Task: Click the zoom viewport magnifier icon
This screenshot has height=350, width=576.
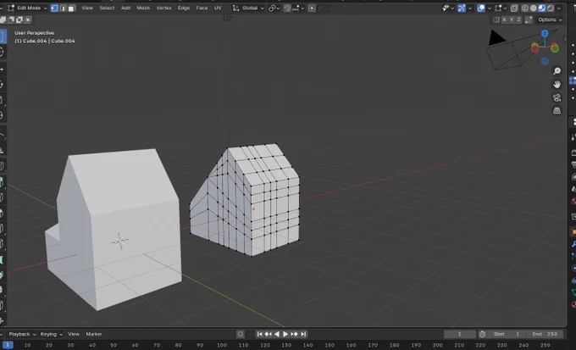Action: (557, 71)
